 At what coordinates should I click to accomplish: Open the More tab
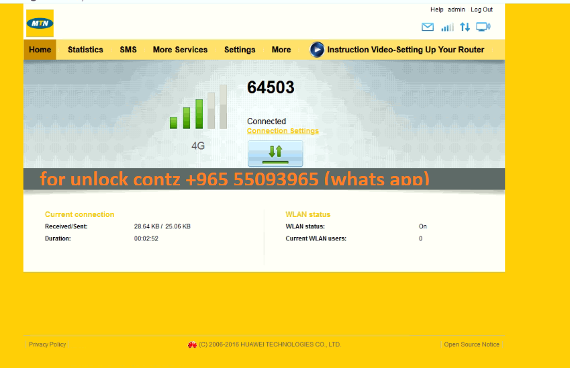click(x=281, y=50)
